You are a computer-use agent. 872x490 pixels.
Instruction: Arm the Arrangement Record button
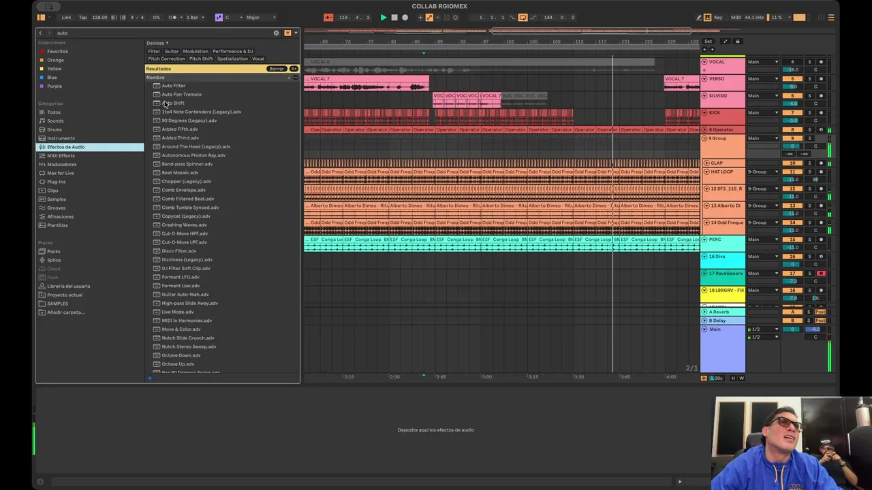click(x=405, y=17)
